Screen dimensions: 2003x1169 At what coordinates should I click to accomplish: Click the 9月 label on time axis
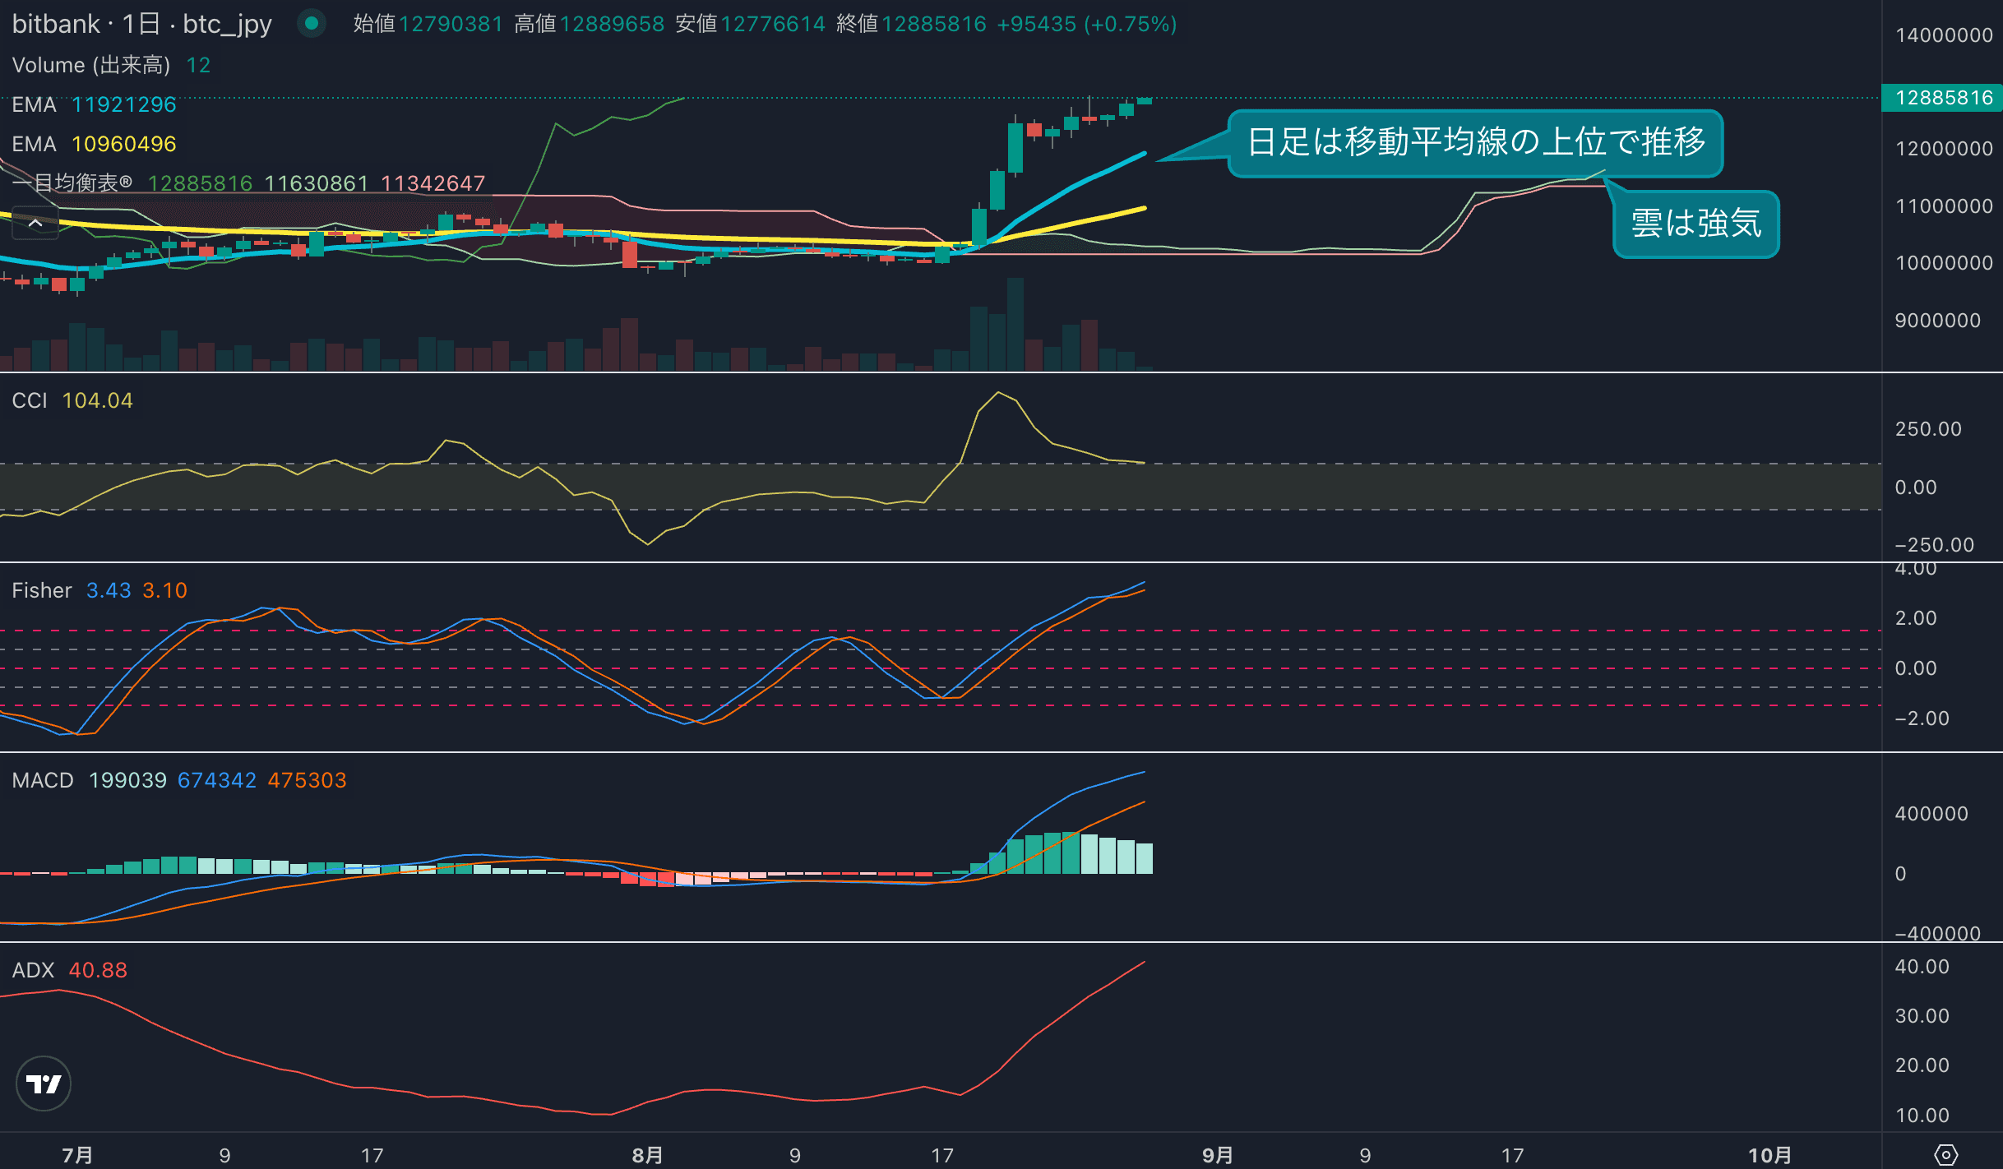1218,1155
